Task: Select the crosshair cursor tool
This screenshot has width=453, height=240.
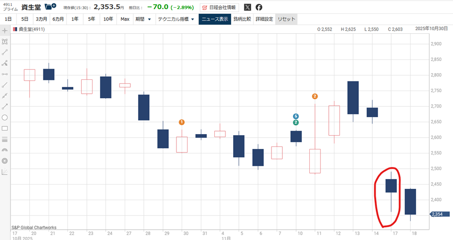Action: [5, 31]
